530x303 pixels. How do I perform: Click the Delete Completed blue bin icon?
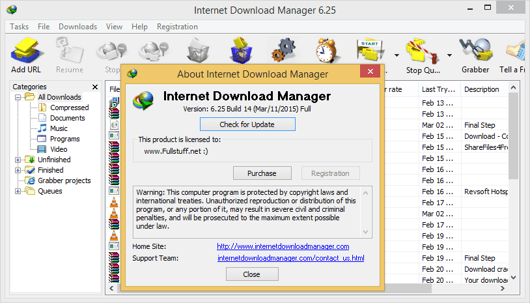[x=242, y=51]
